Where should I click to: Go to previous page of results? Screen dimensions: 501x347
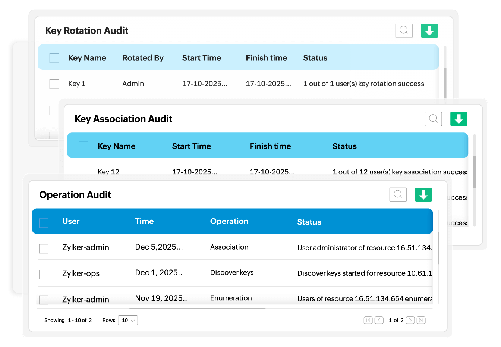(x=379, y=320)
